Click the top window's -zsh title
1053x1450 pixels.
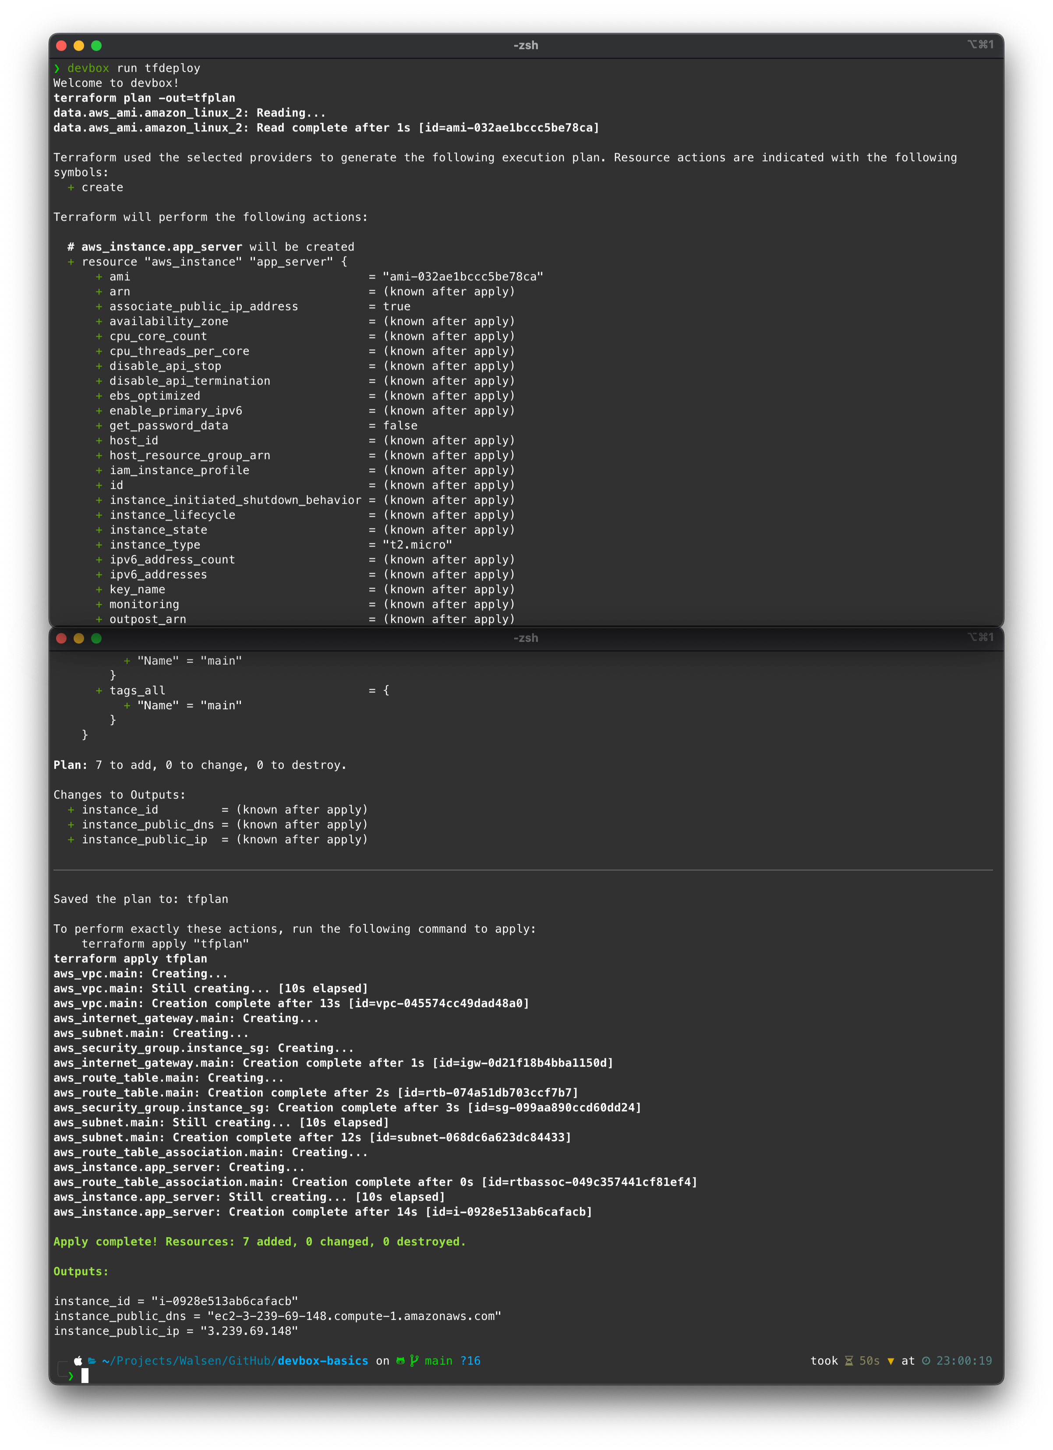pyautogui.click(x=526, y=46)
